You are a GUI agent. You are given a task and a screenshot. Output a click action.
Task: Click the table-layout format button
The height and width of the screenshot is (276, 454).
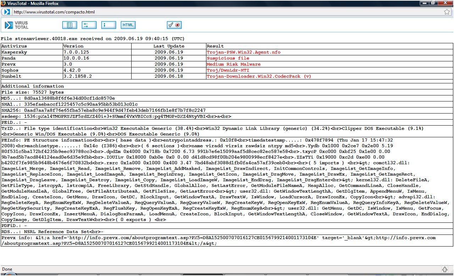coord(70,25)
